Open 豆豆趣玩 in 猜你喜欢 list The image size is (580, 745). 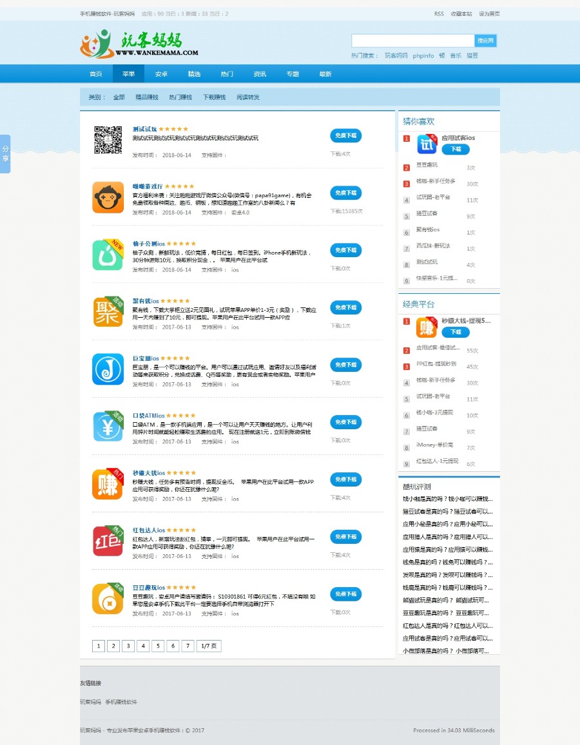pyautogui.click(x=427, y=165)
